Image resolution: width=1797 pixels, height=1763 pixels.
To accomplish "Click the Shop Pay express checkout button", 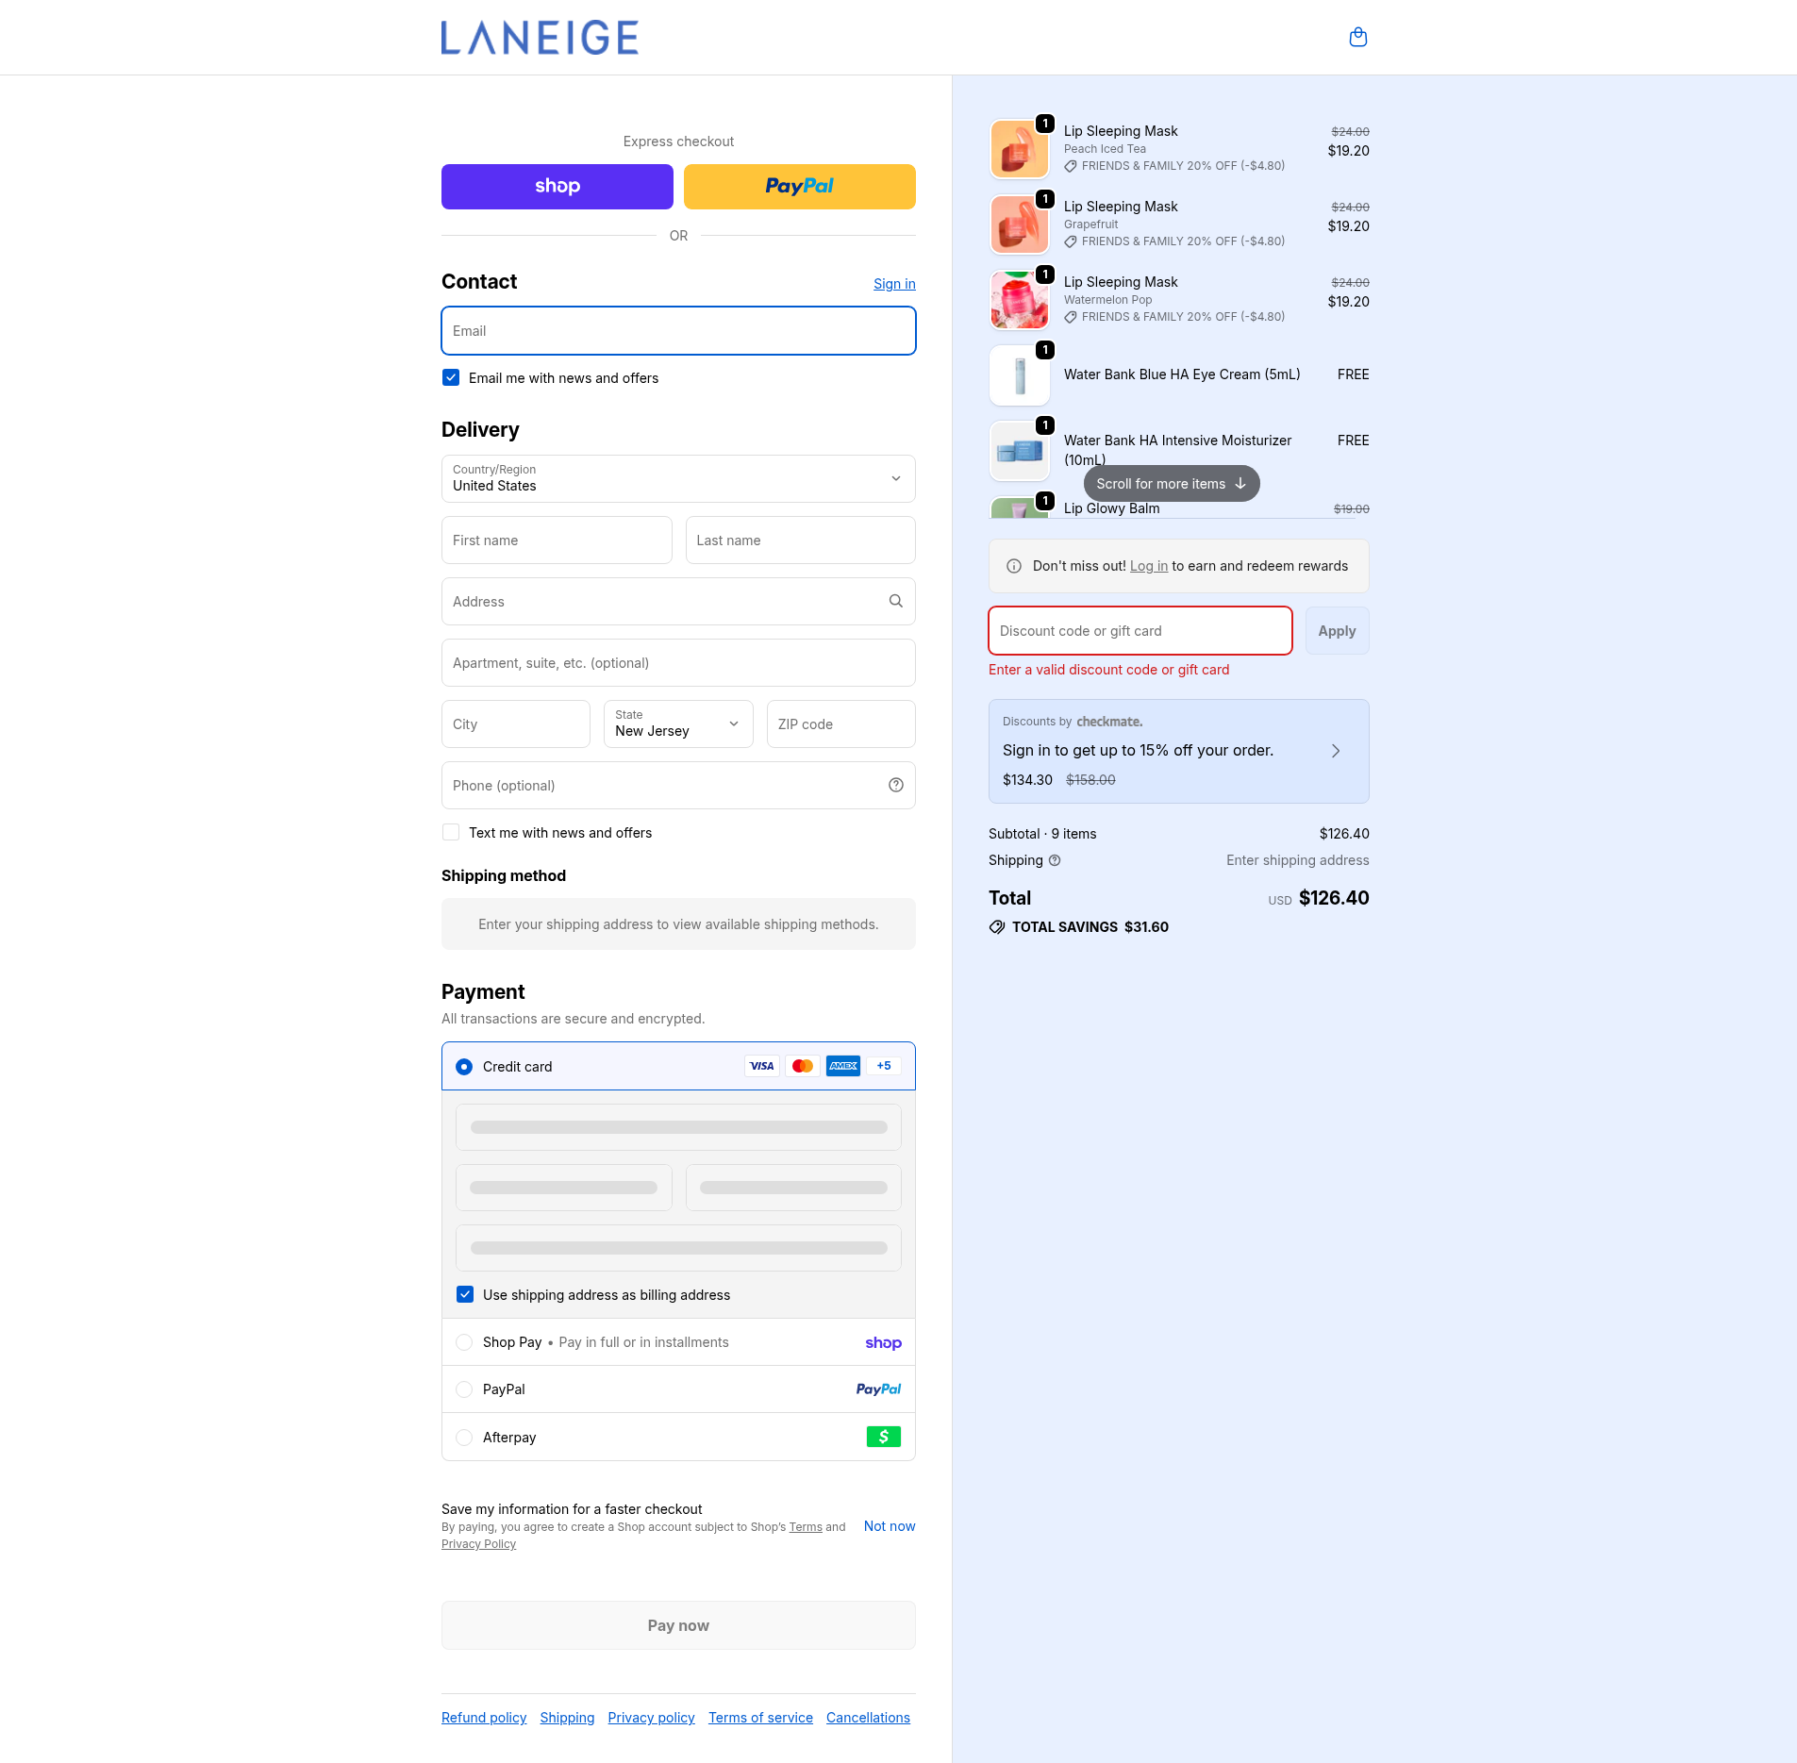I will [557, 187].
